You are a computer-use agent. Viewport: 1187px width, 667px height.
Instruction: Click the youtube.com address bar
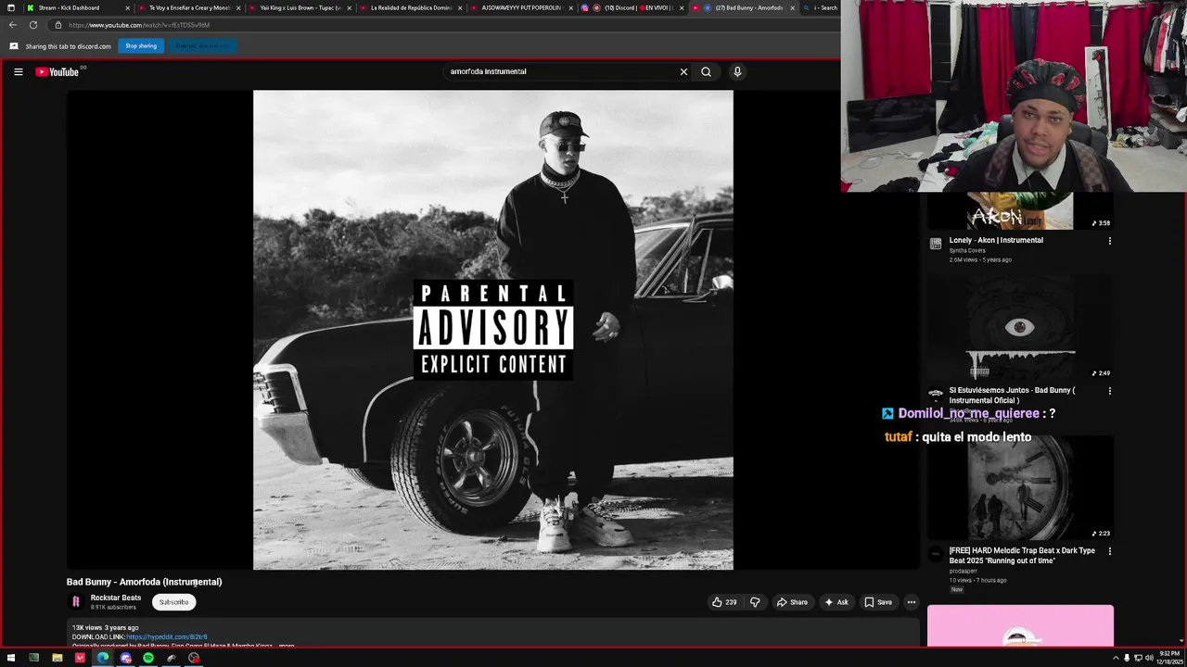[x=445, y=25]
